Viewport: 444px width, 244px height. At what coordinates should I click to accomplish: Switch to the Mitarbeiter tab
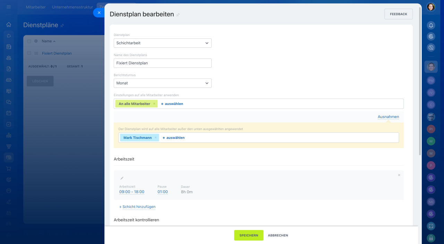[36, 7]
